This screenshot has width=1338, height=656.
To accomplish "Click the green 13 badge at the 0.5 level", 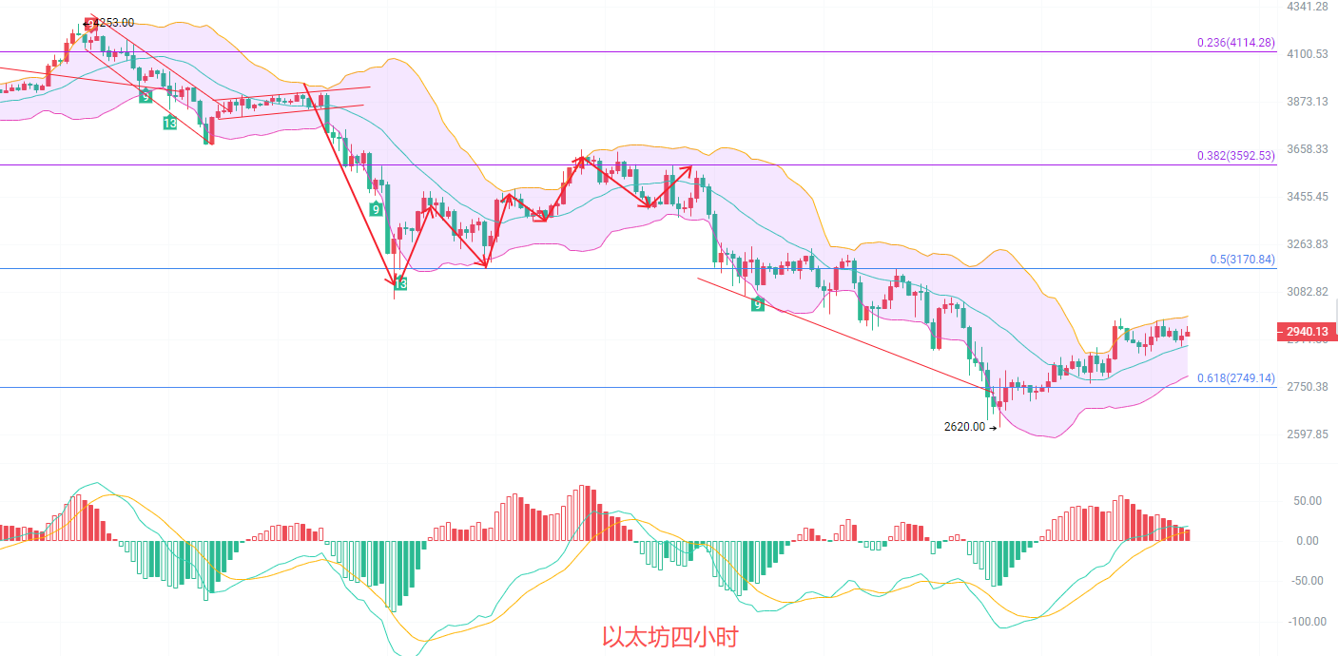I will point(400,283).
